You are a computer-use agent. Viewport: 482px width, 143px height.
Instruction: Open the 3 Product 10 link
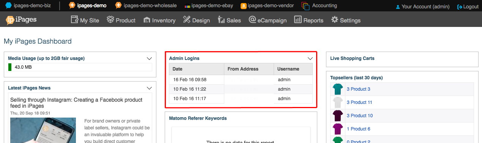point(359,116)
